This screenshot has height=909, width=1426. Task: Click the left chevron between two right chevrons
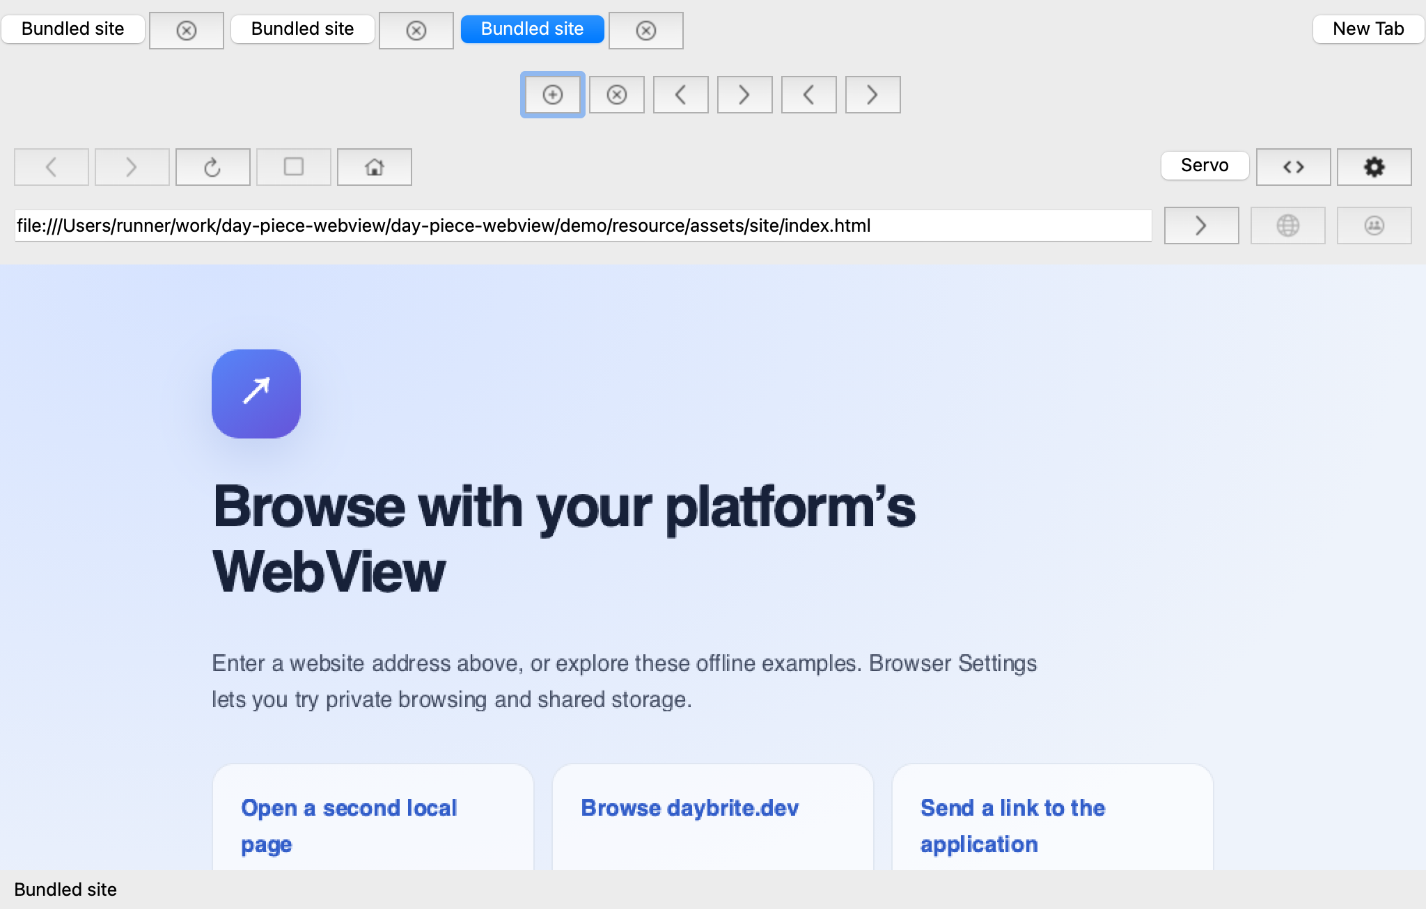pyautogui.click(x=809, y=95)
